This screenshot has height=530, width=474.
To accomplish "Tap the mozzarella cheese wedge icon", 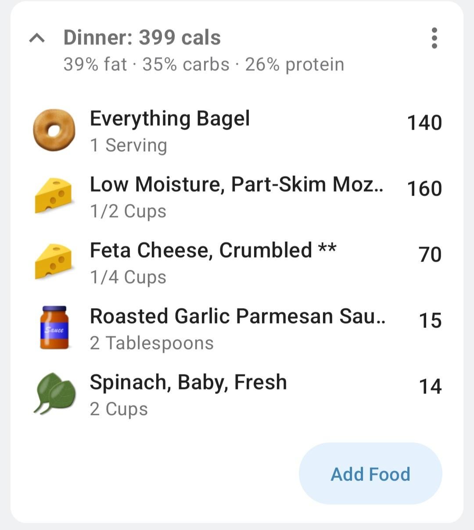I will click(x=54, y=196).
